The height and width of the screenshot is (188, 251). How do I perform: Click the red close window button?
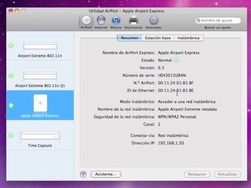click(11, 11)
